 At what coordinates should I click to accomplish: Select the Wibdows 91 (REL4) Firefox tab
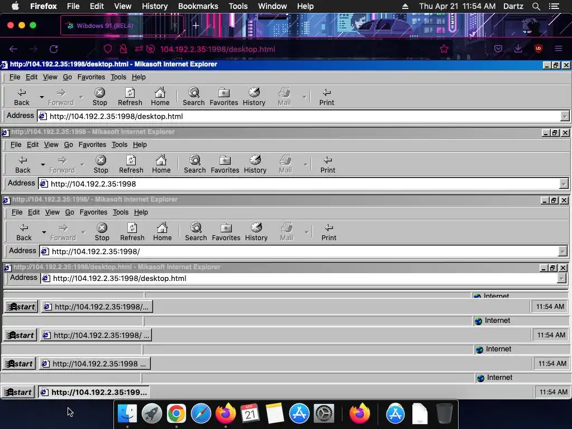[x=121, y=26]
